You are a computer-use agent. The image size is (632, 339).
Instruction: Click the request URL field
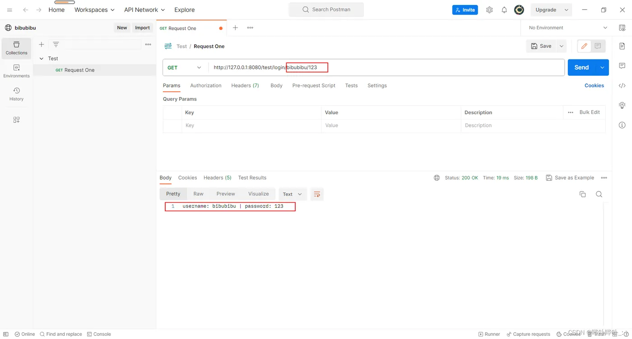click(386, 68)
